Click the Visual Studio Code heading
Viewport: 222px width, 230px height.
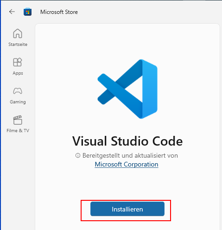(x=127, y=141)
